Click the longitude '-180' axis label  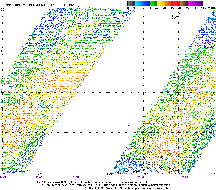pyautogui.click(x=3, y=174)
